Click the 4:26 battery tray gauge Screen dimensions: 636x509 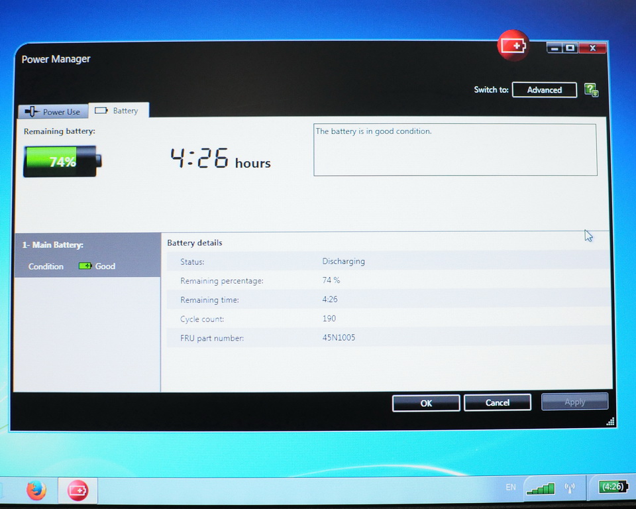click(613, 486)
